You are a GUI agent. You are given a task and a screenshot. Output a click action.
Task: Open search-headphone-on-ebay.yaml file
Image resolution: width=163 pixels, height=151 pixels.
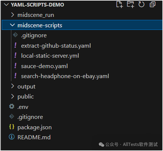[65, 76]
